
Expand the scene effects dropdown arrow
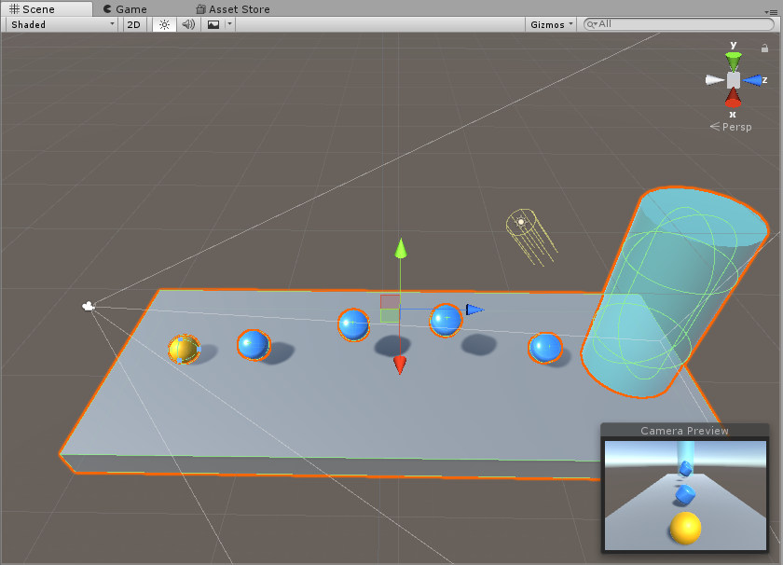(229, 24)
